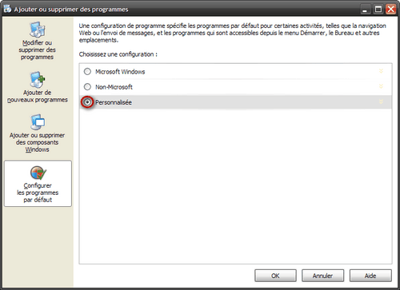Click the title bar application icon

pyautogui.click(x=7, y=9)
